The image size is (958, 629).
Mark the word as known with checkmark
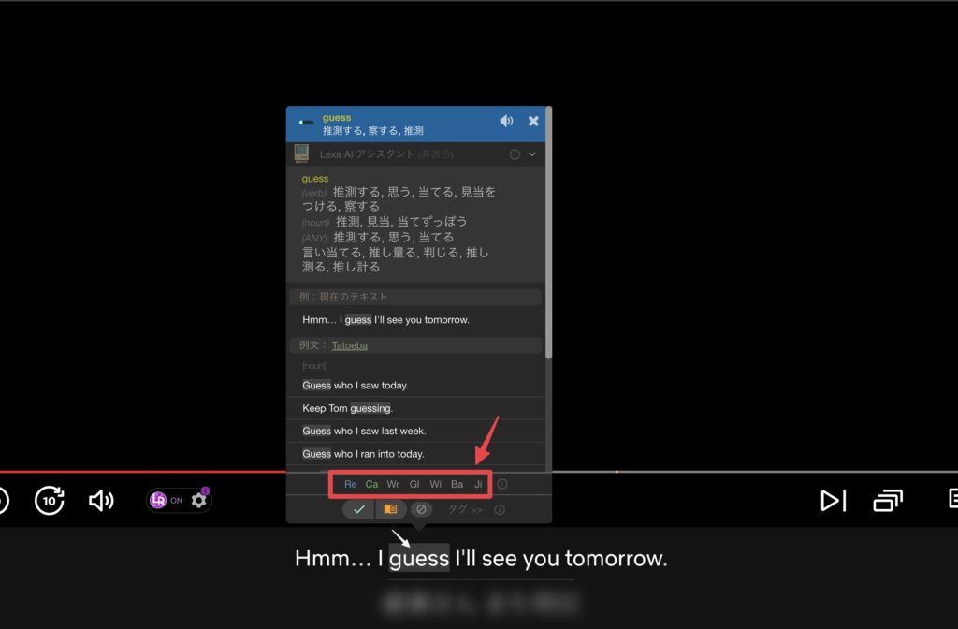coord(358,509)
